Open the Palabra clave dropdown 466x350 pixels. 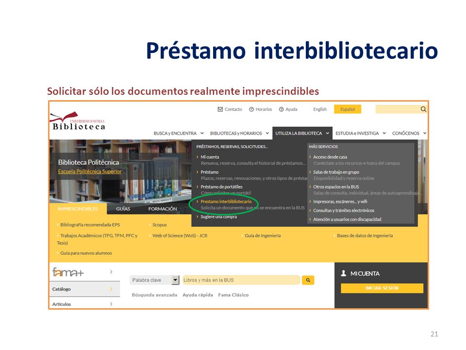click(154, 280)
